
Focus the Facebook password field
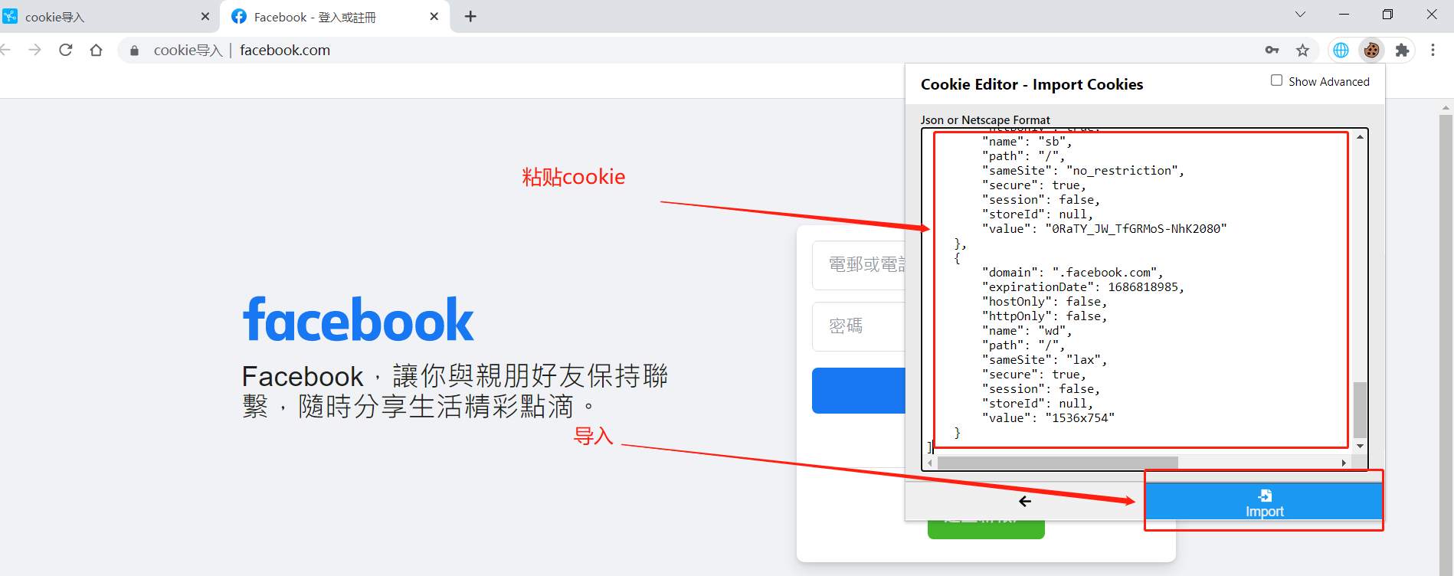(x=859, y=326)
